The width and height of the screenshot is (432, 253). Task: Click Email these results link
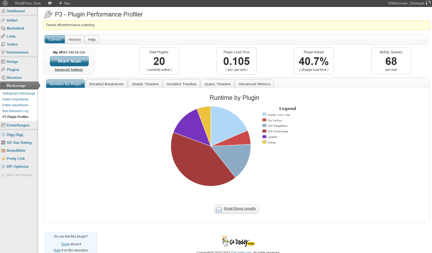(240, 209)
